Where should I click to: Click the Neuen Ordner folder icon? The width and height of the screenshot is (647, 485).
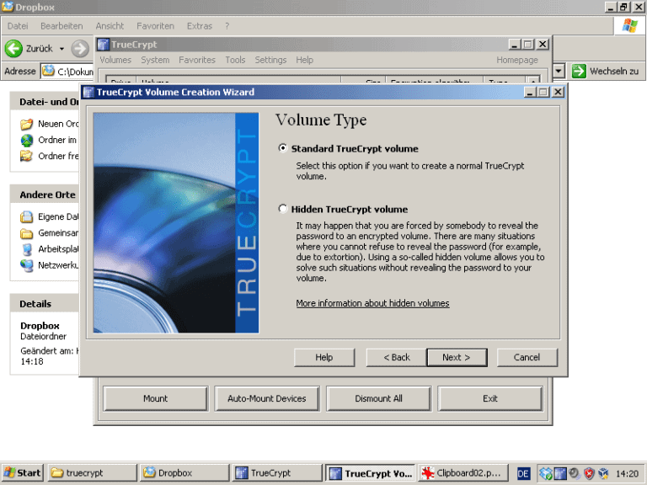click(27, 124)
